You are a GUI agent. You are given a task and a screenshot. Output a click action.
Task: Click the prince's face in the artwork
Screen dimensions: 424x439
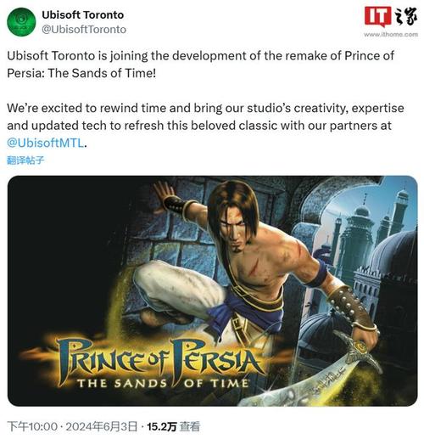pyautogui.click(x=236, y=229)
